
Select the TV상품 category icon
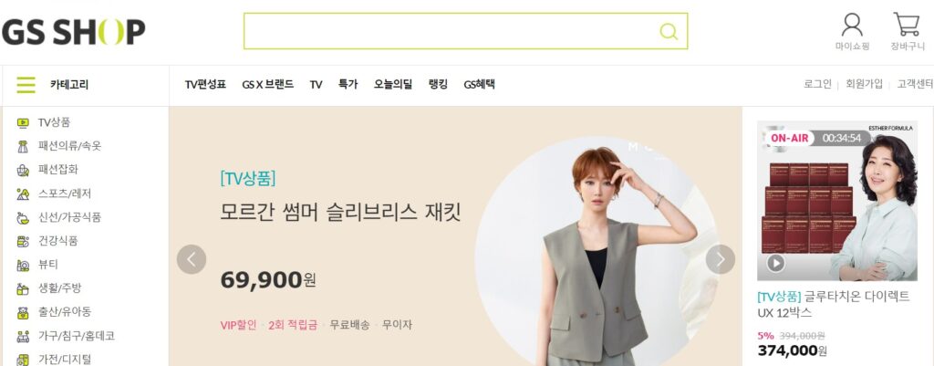(x=23, y=123)
